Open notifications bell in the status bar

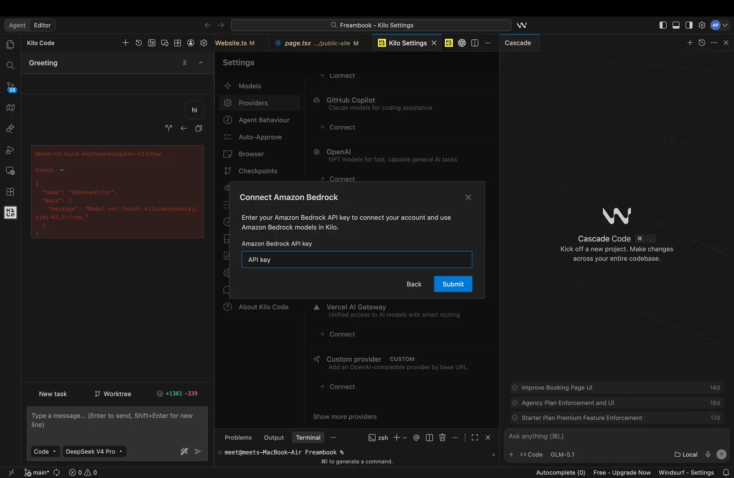click(x=726, y=472)
